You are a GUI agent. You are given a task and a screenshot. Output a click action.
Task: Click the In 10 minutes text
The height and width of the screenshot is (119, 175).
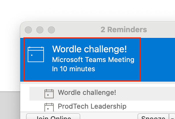[73, 69]
